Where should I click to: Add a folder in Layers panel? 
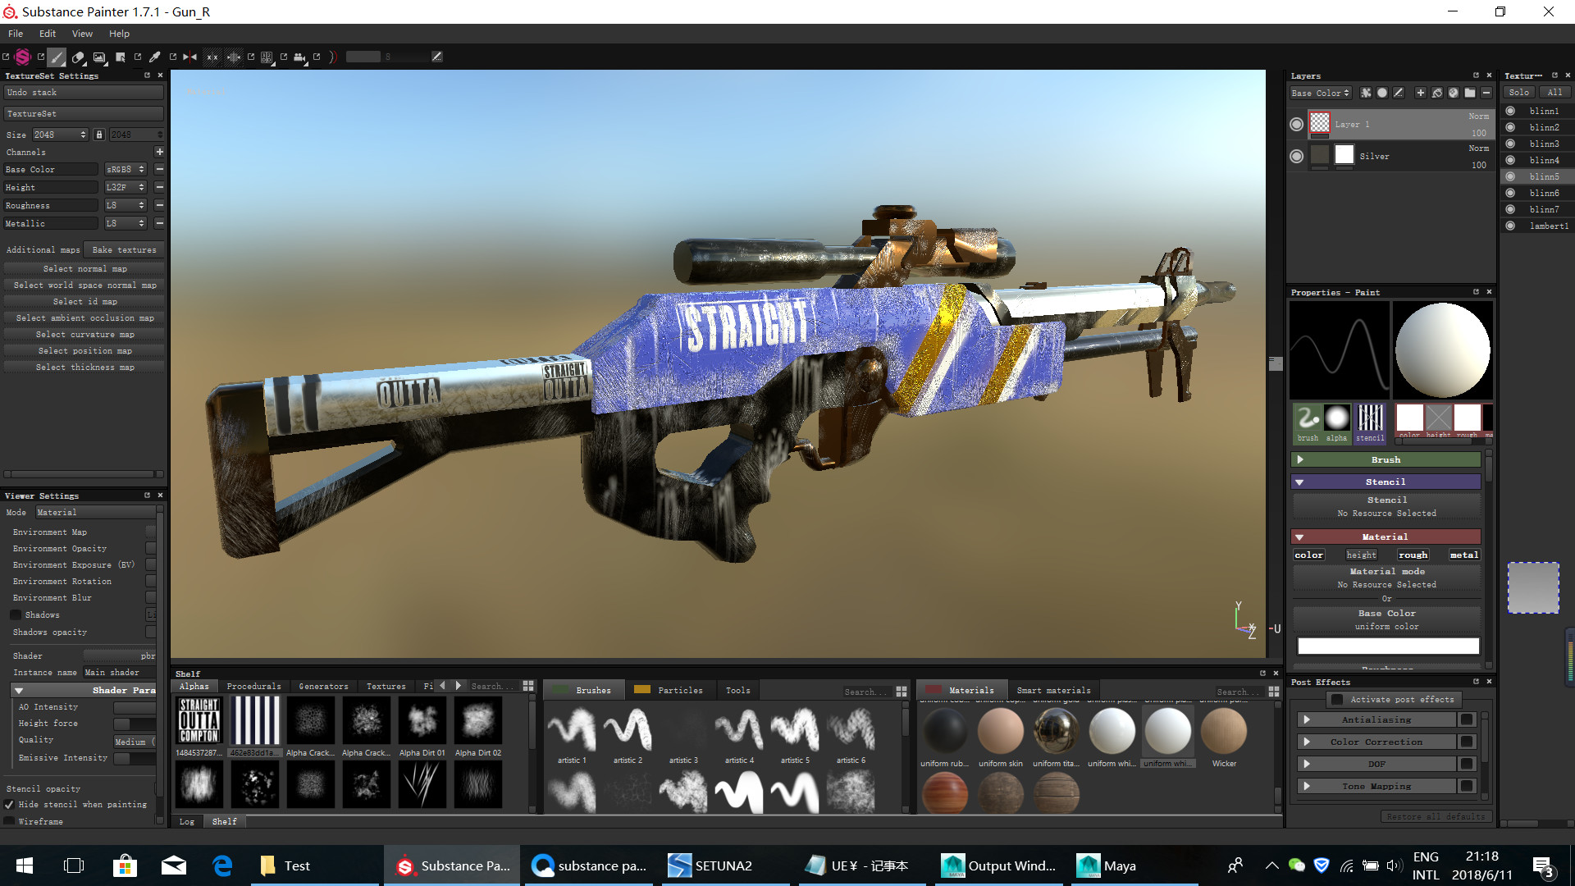coord(1470,94)
